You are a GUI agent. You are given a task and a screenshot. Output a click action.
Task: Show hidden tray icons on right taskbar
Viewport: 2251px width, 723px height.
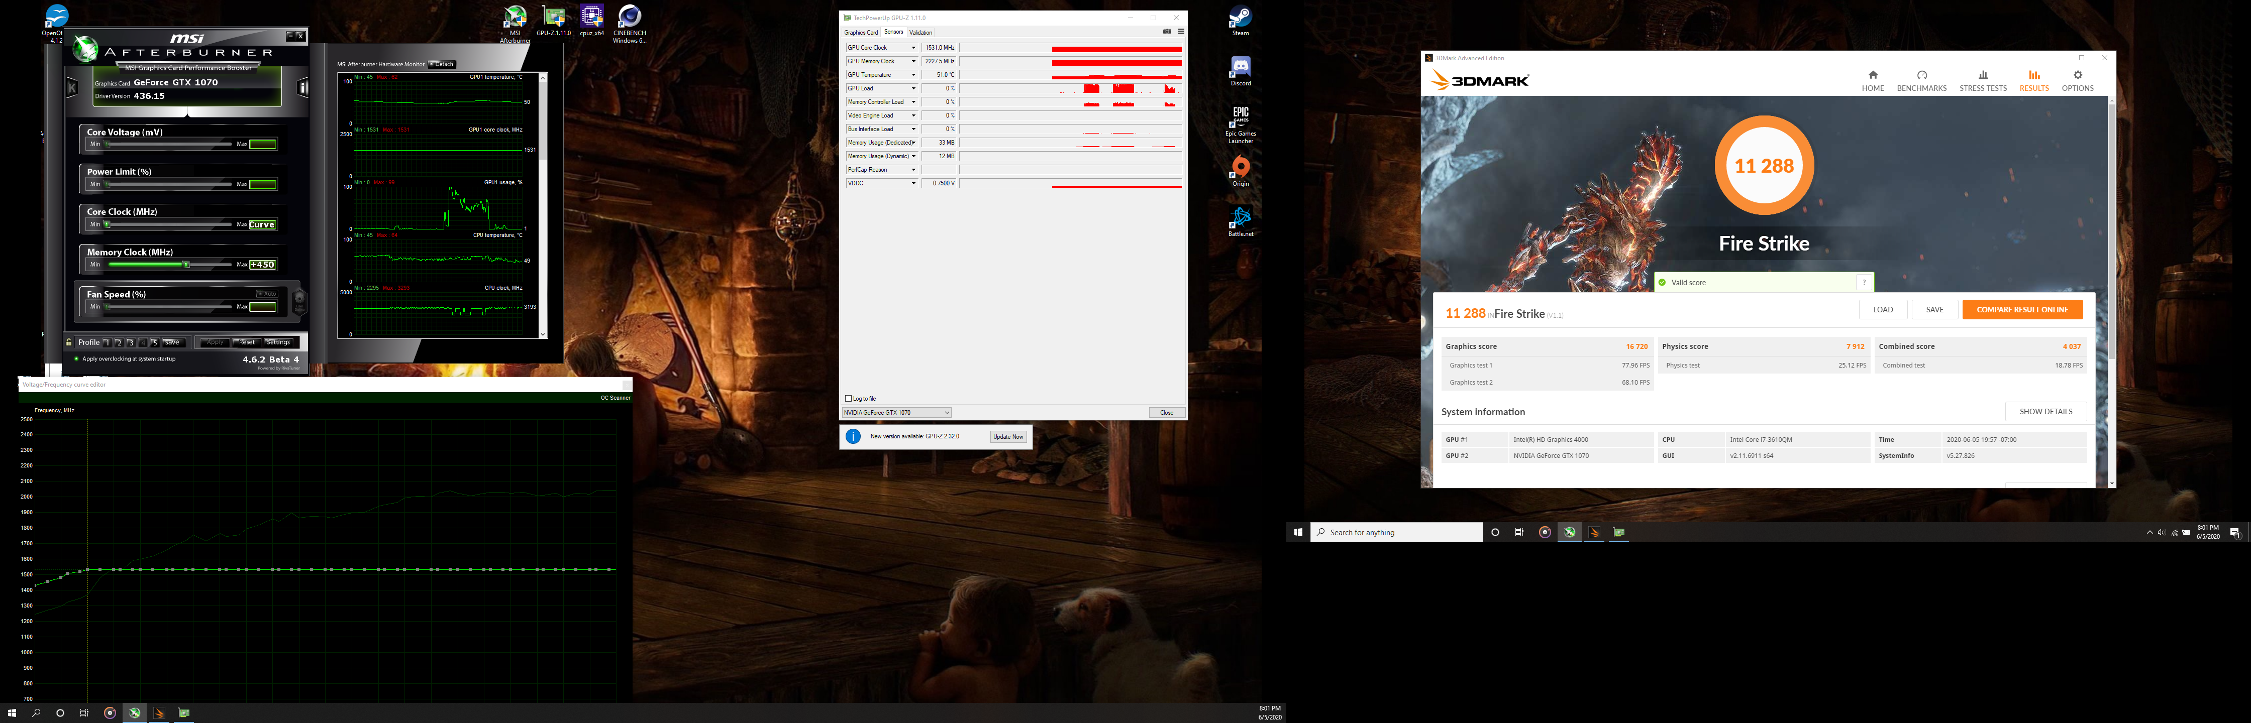pyautogui.click(x=2150, y=533)
